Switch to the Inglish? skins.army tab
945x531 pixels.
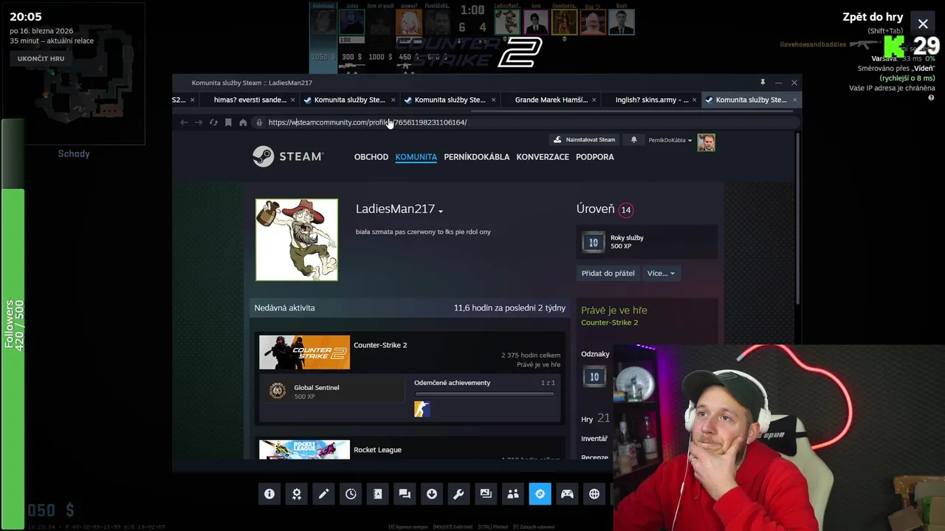click(x=652, y=100)
